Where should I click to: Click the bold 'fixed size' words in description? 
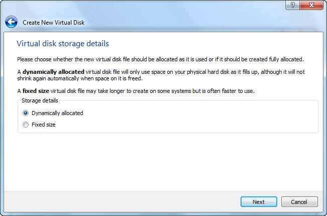[x=36, y=91]
